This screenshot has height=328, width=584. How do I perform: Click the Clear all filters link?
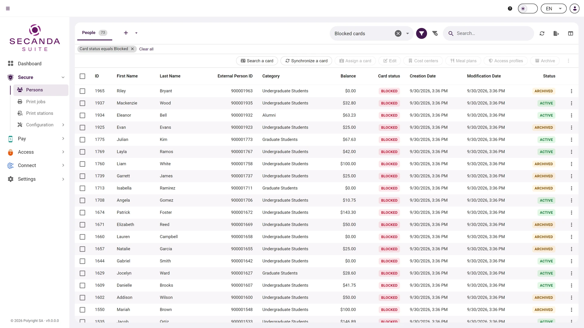pos(146,49)
